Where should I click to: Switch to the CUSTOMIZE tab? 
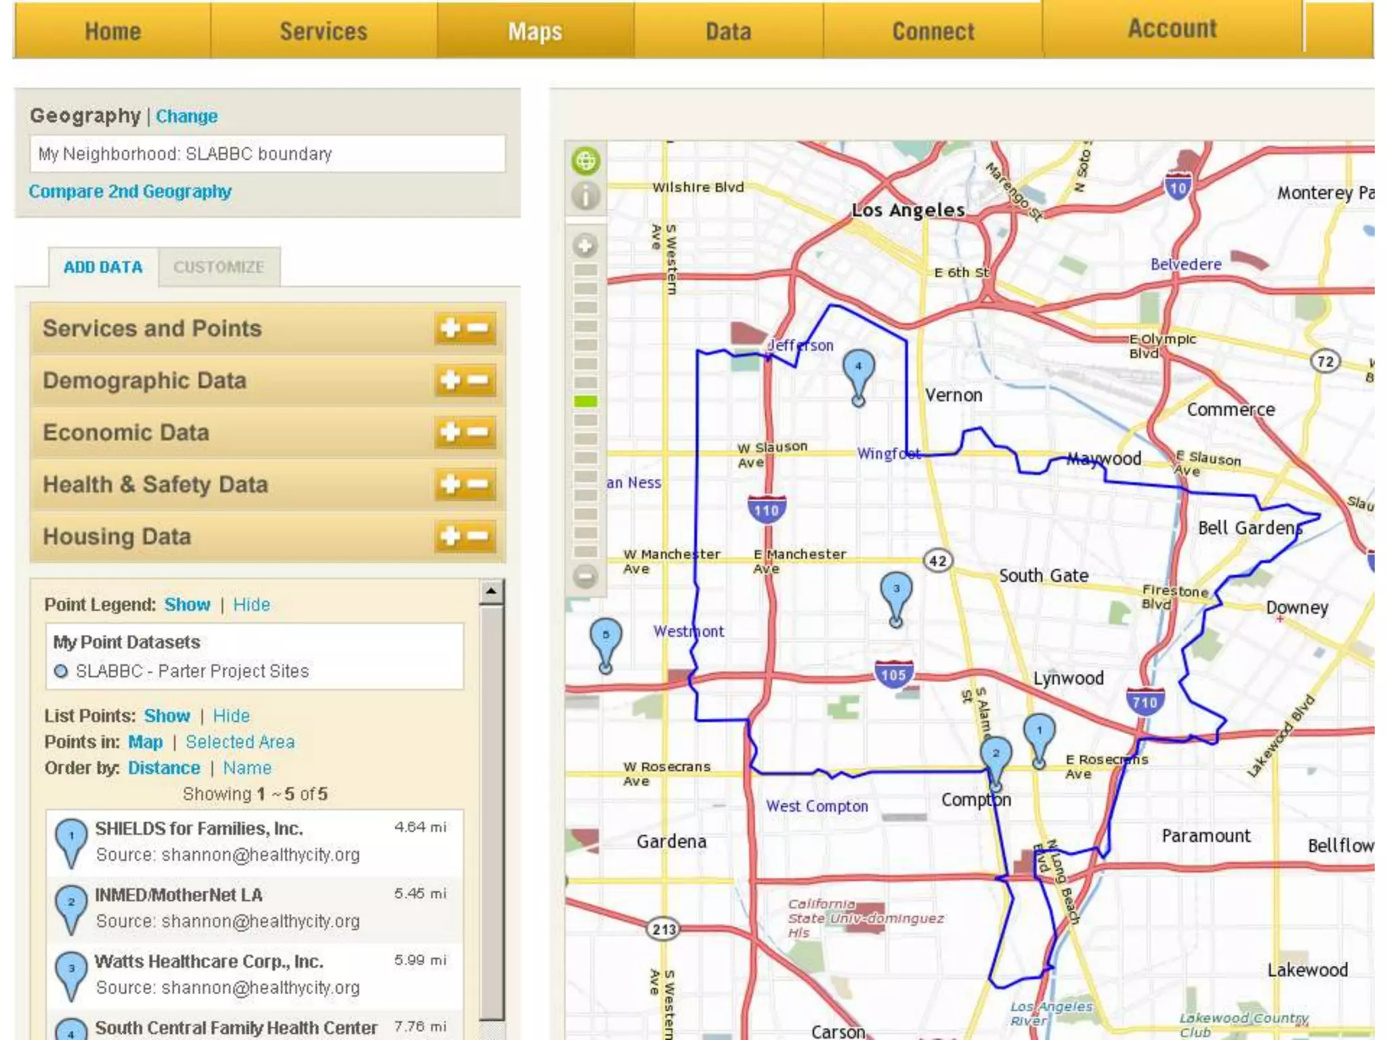click(x=219, y=267)
